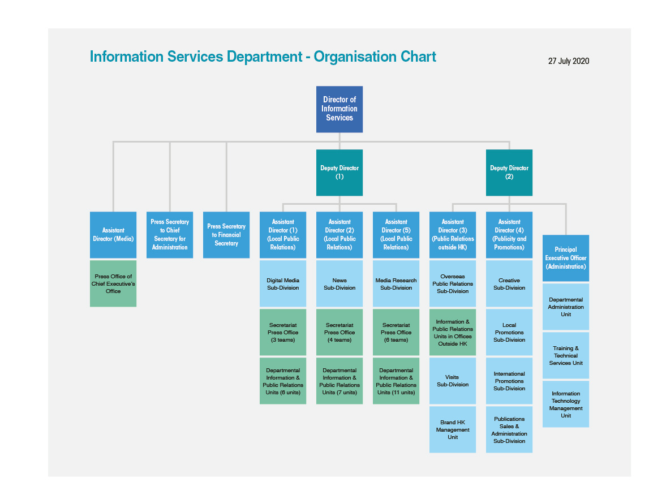Select the Overseas Public Relations Sub-Division box
The height and width of the screenshot is (495, 649).
pyautogui.click(x=452, y=283)
